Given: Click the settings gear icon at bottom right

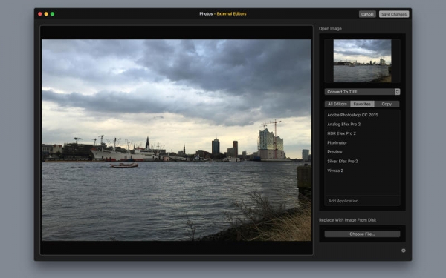Looking at the screenshot, I should (x=404, y=251).
